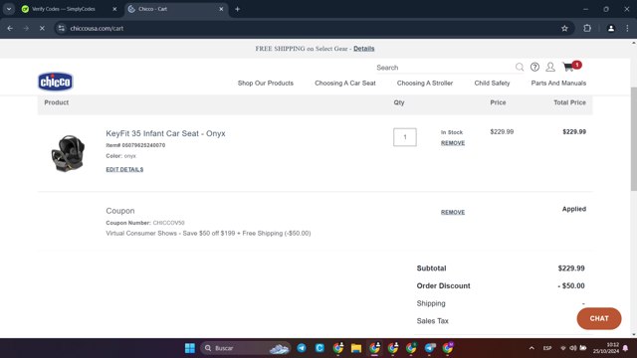
Task: Open tab search dropdown arrow
Action: click(x=9, y=9)
